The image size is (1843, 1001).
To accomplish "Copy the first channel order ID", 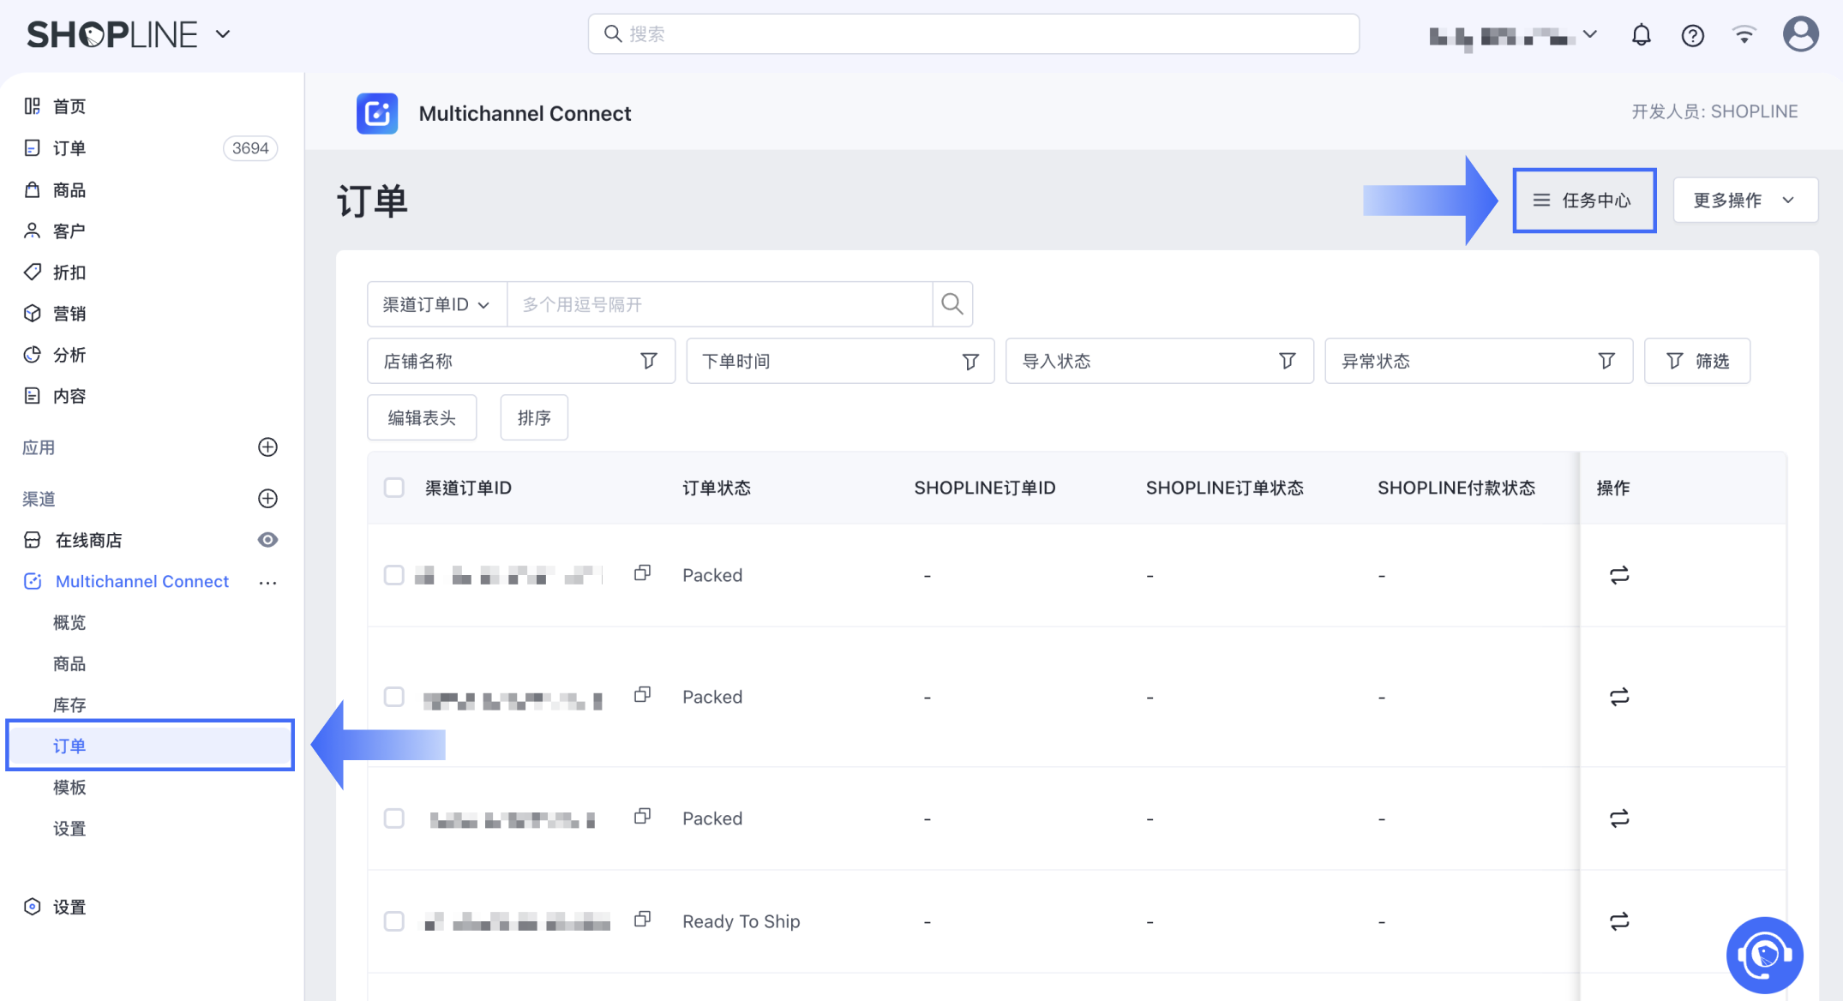I will pos(642,573).
